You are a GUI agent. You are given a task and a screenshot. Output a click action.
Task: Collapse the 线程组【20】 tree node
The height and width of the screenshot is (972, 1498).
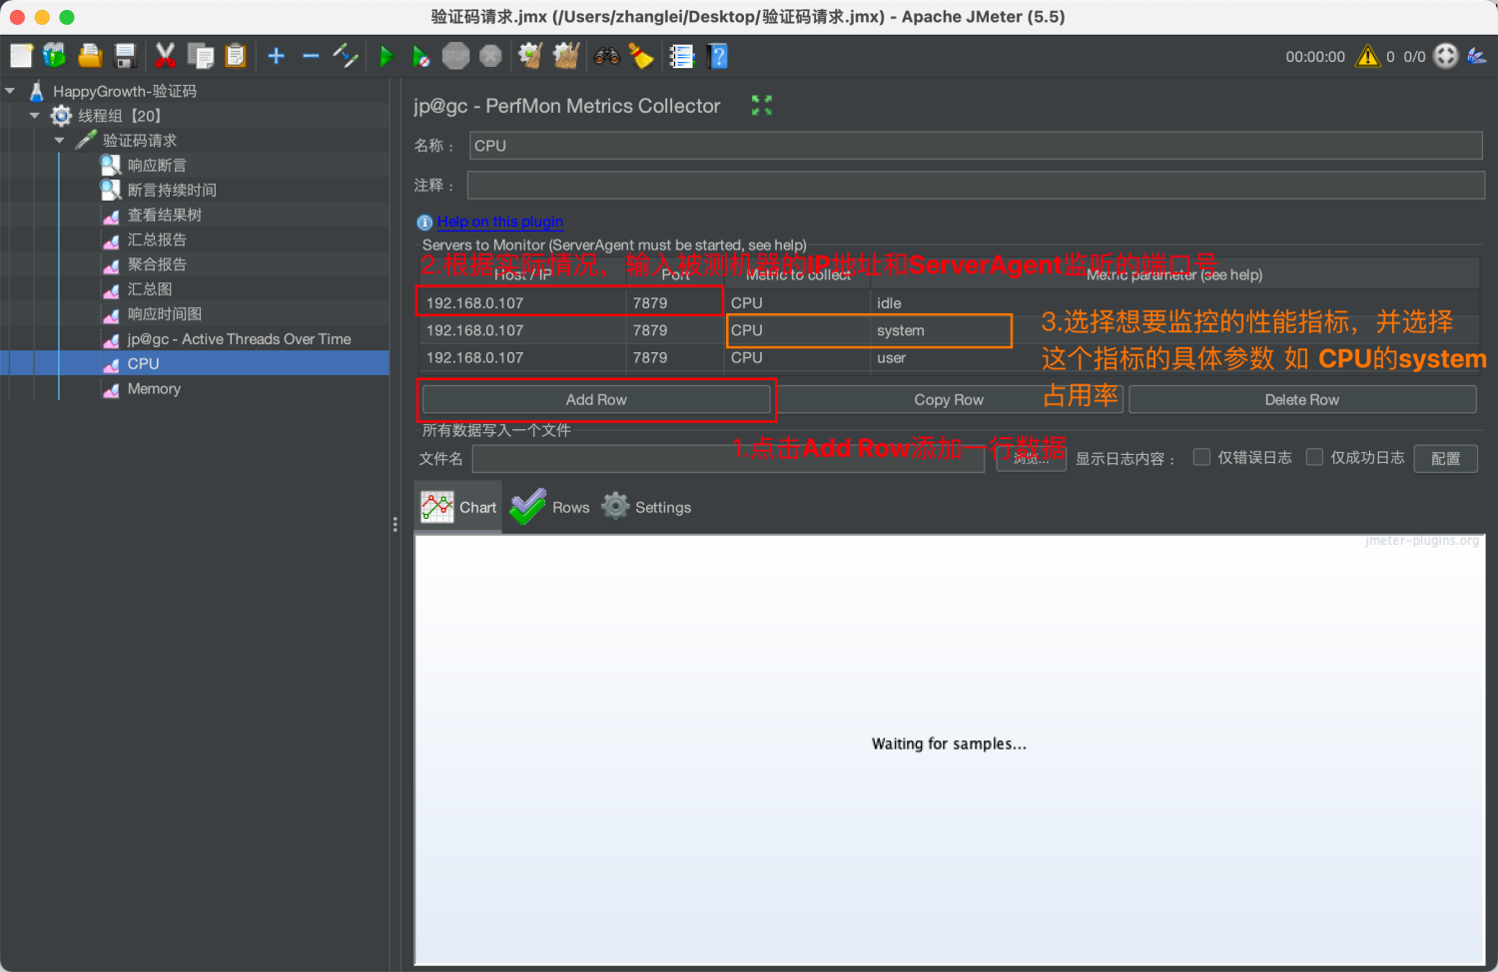(35, 116)
